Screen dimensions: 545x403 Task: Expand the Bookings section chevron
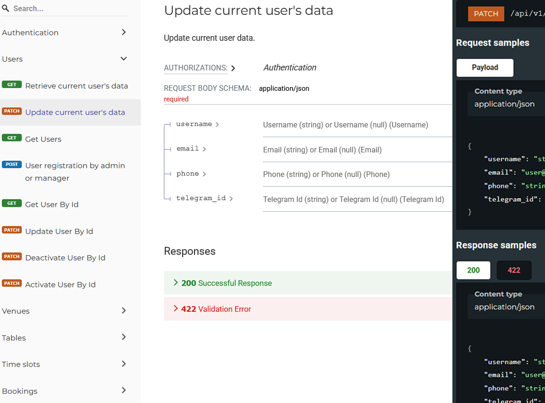[x=124, y=390]
